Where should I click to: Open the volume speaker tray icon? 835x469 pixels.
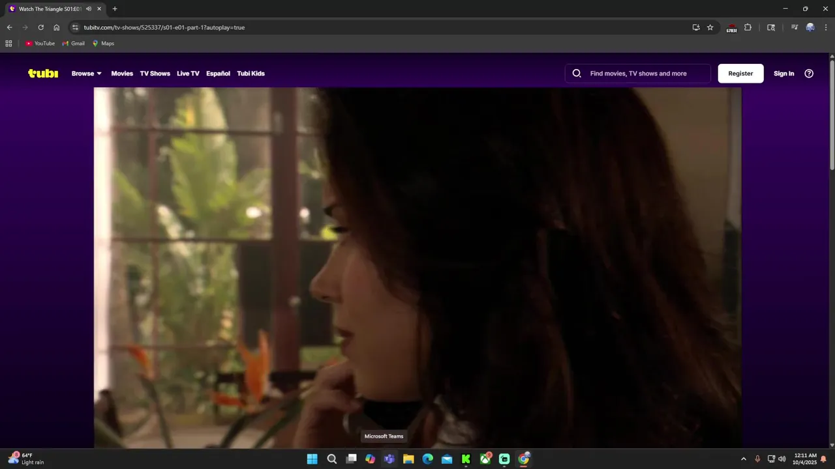tap(782, 459)
